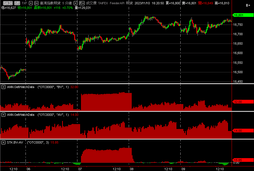
Task: Click the BV indicator title ANN.GetWatchData
Action: click(x=21, y=87)
